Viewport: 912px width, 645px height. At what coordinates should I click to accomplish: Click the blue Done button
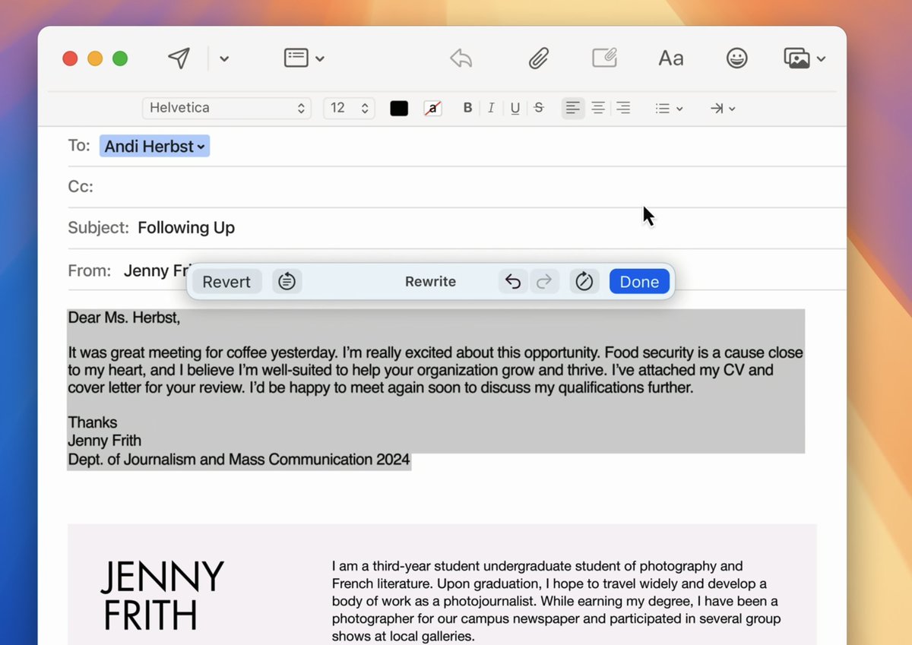coord(639,282)
